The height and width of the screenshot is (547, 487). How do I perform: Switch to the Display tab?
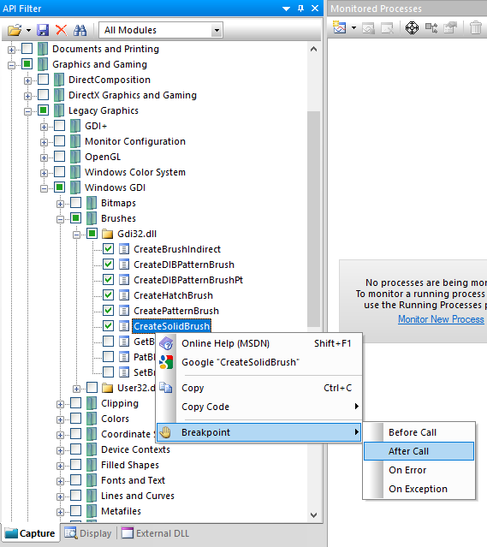click(88, 533)
